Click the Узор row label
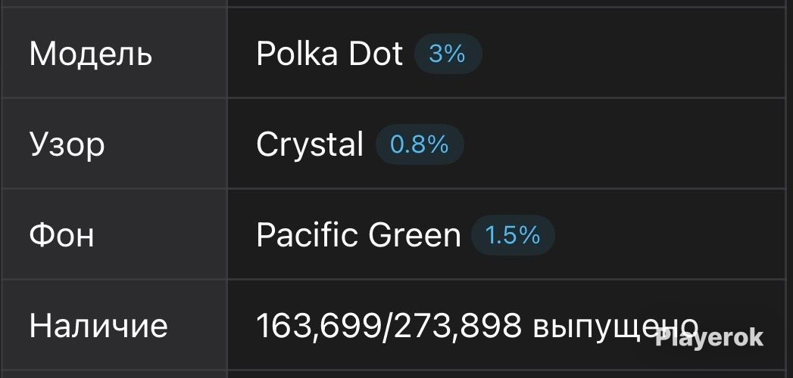 tap(67, 146)
